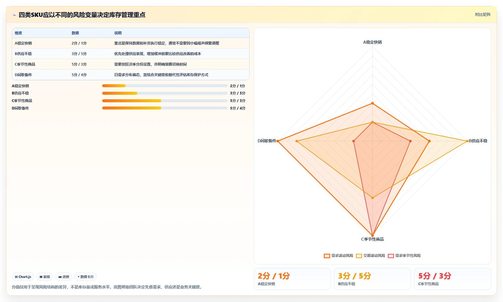Click the D间歇备件 progress bar

pyautogui.click(x=165, y=108)
